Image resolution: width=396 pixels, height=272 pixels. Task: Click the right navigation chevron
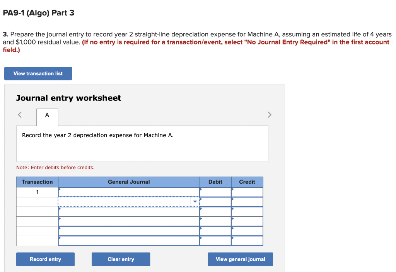tap(269, 114)
